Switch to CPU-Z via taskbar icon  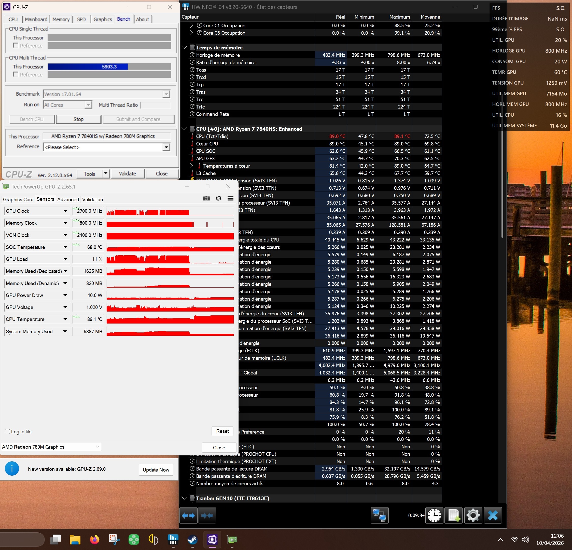pos(212,539)
